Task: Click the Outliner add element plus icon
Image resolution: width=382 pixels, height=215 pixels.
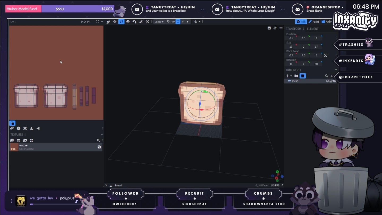Action: coord(287,76)
